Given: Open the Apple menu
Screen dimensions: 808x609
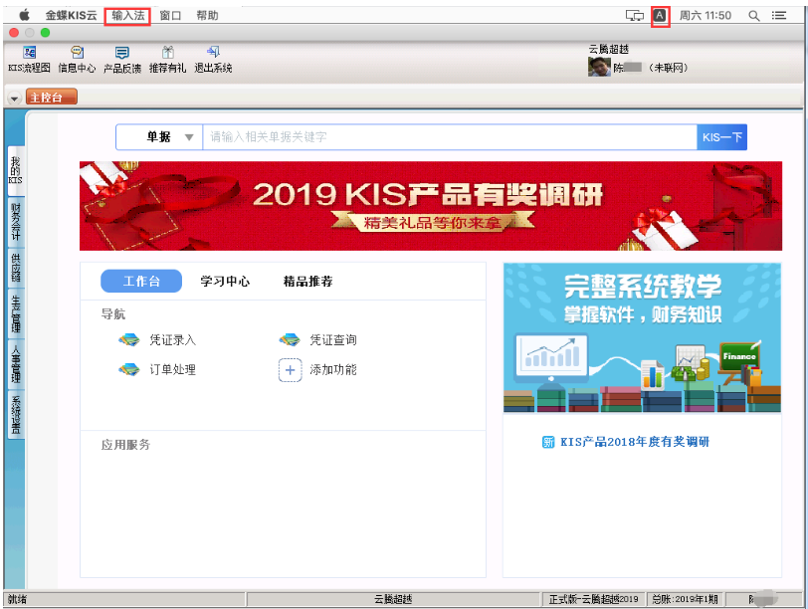Looking at the screenshot, I should (24, 16).
